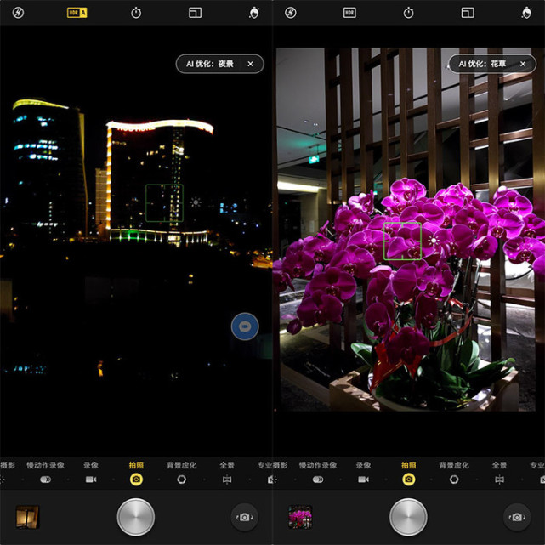Open gallery thumbnail of room photo on left
The width and height of the screenshot is (545, 545).
click(x=27, y=517)
